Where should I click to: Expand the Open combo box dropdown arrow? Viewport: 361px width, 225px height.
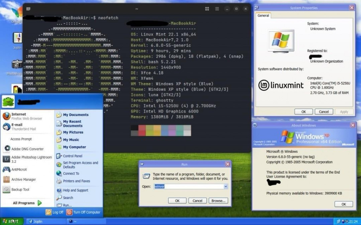(226, 187)
